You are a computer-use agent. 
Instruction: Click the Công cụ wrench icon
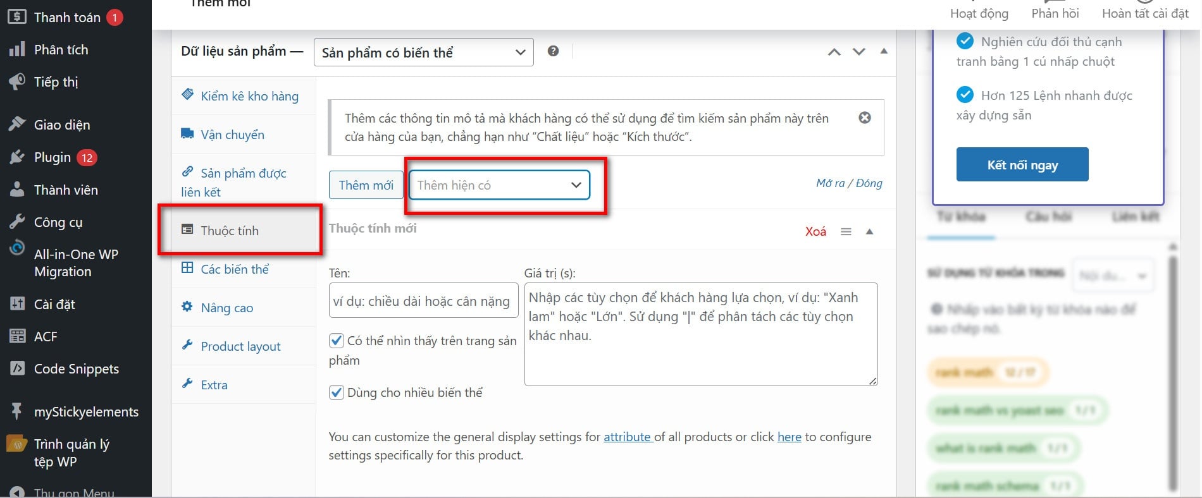pyautogui.click(x=17, y=221)
